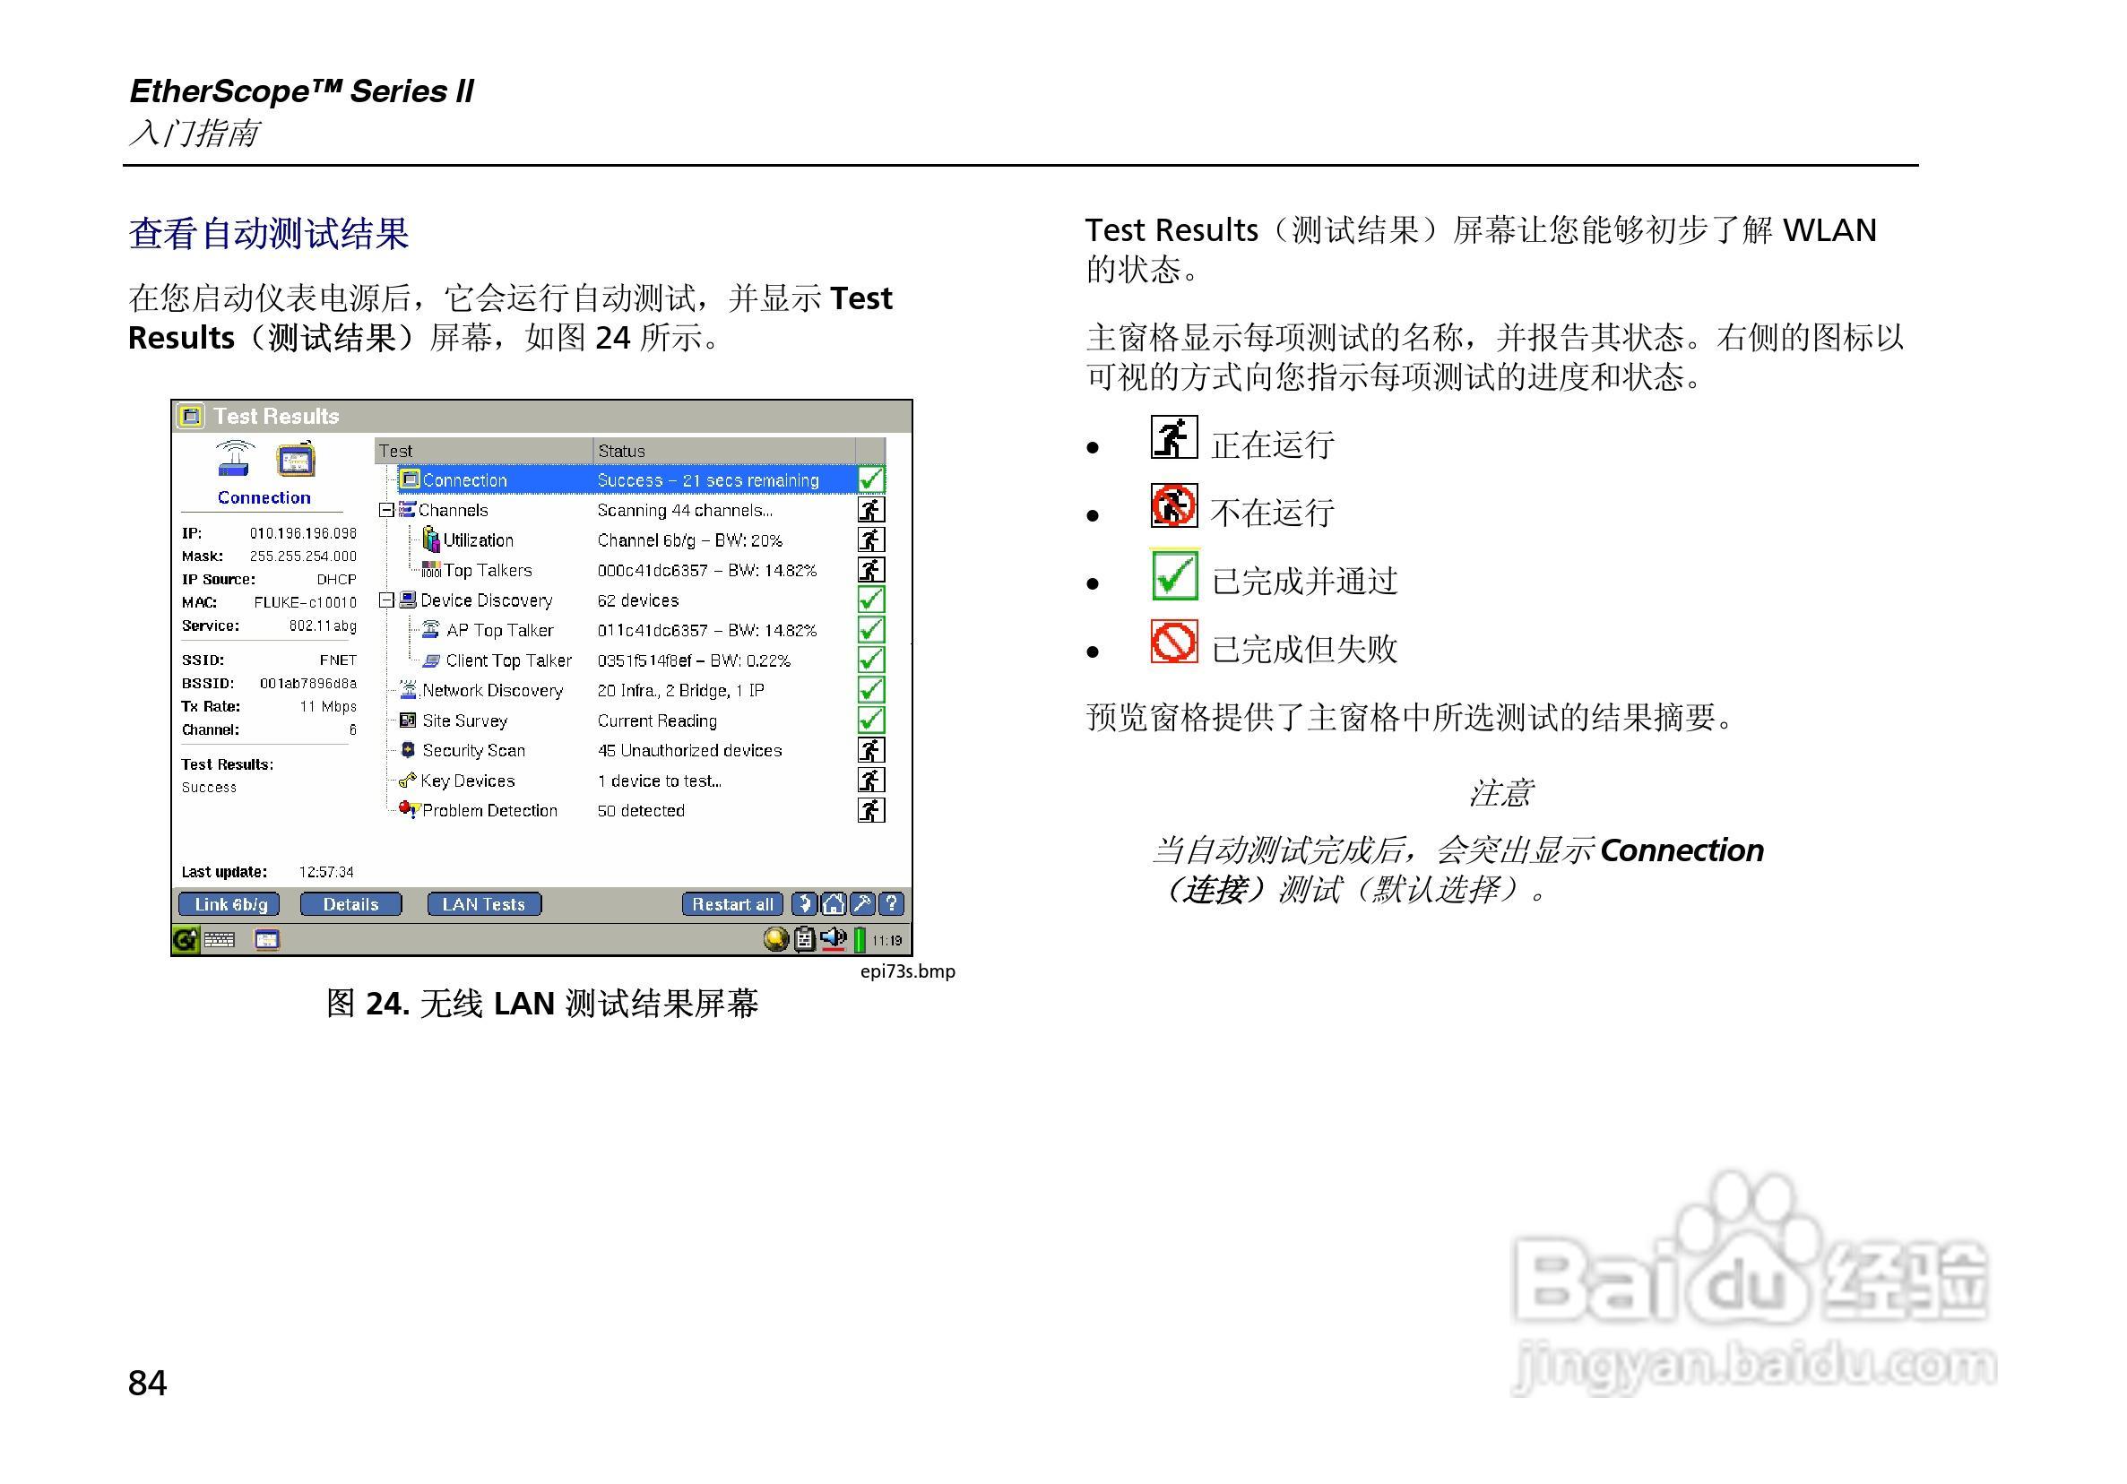Click green checkmark status for Connection row

coord(871,479)
